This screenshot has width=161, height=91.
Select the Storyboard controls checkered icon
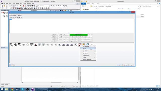(19, 45)
